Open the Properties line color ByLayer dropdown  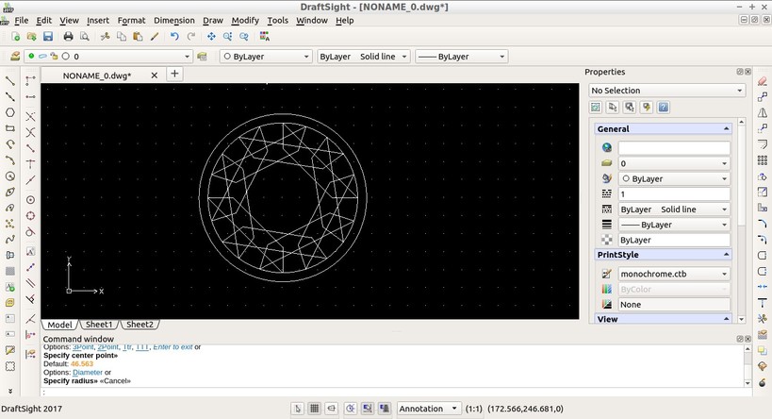pyautogui.click(x=674, y=178)
